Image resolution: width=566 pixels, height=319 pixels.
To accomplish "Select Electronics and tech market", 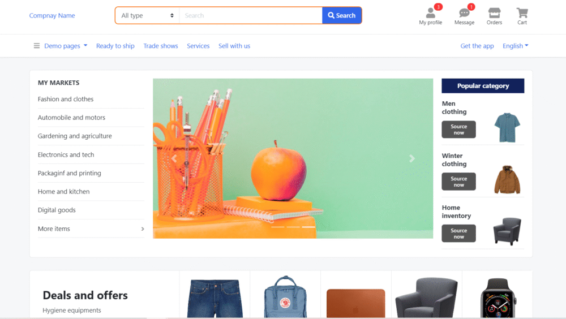I will [66, 154].
